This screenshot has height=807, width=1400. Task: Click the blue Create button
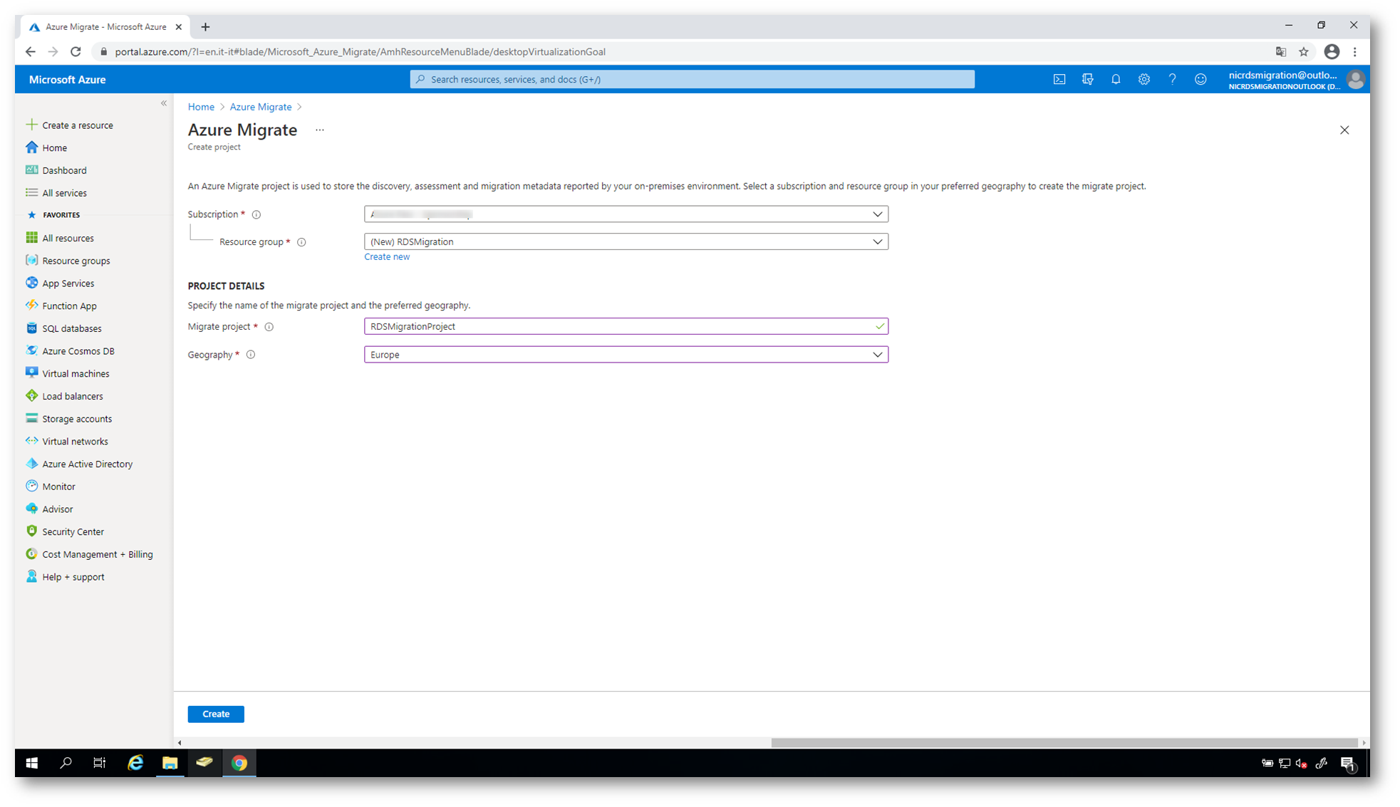216,714
